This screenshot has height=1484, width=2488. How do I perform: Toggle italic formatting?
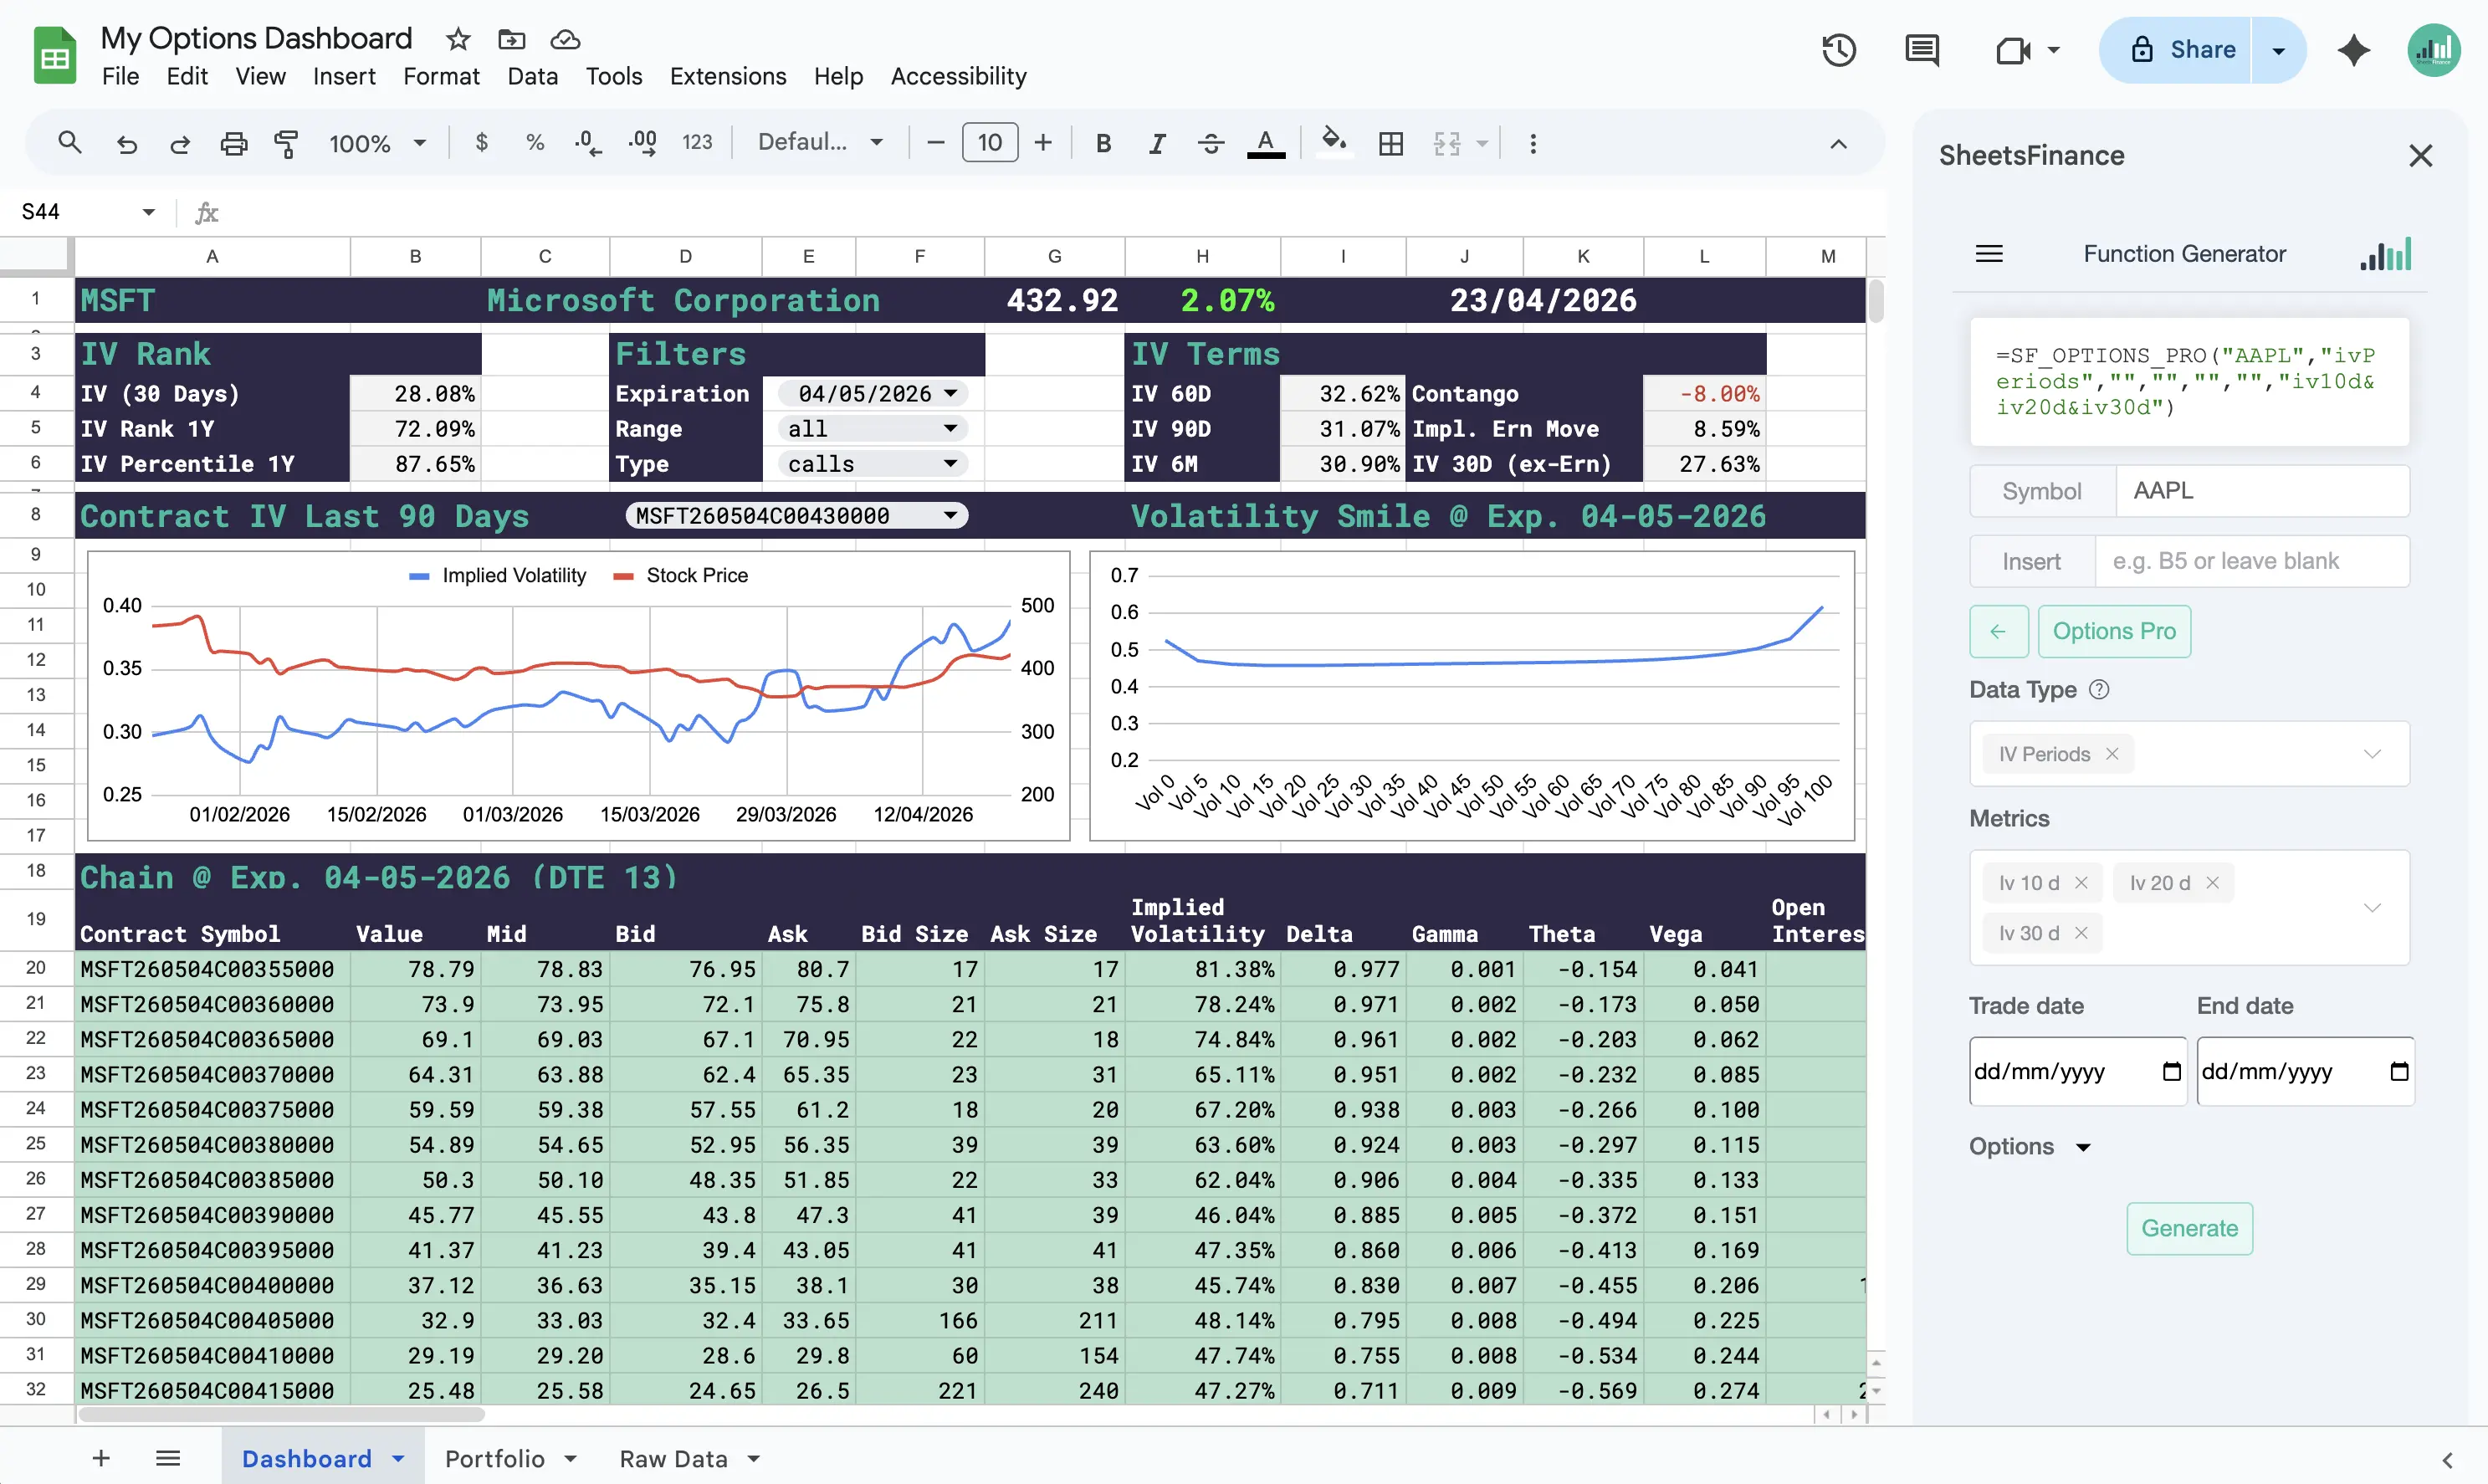[1157, 143]
